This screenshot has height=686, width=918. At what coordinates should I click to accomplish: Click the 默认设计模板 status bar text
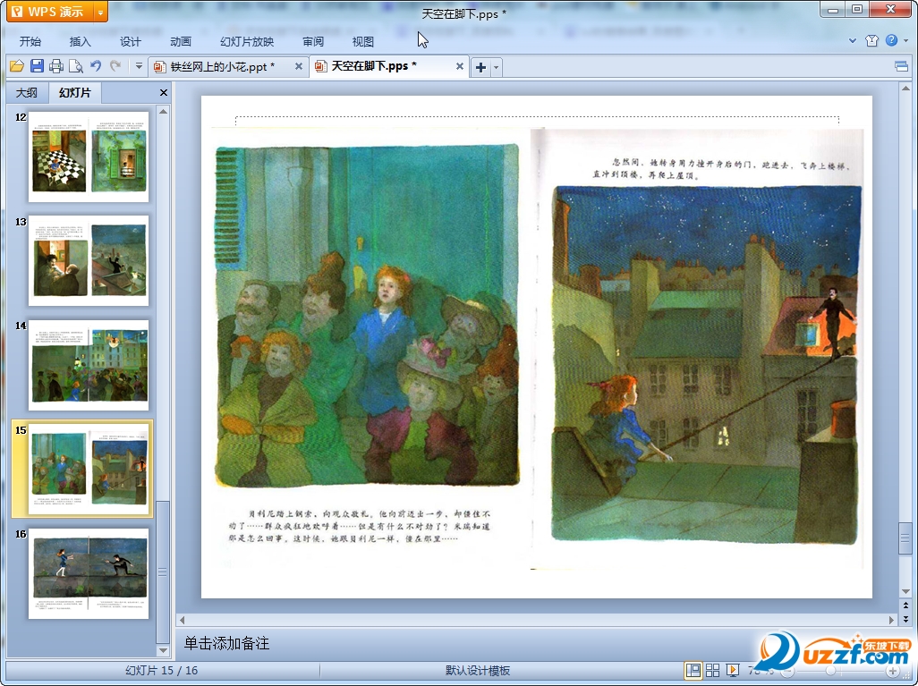(478, 670)
